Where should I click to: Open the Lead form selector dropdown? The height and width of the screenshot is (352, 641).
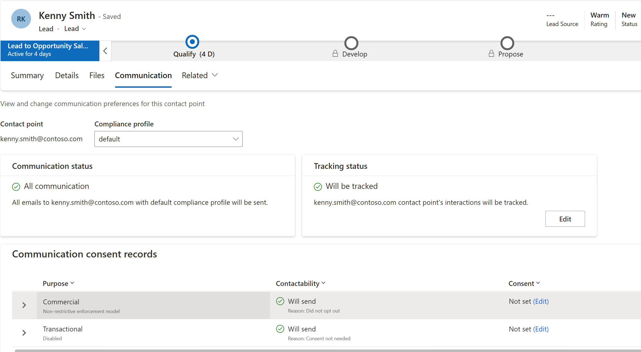75,29
